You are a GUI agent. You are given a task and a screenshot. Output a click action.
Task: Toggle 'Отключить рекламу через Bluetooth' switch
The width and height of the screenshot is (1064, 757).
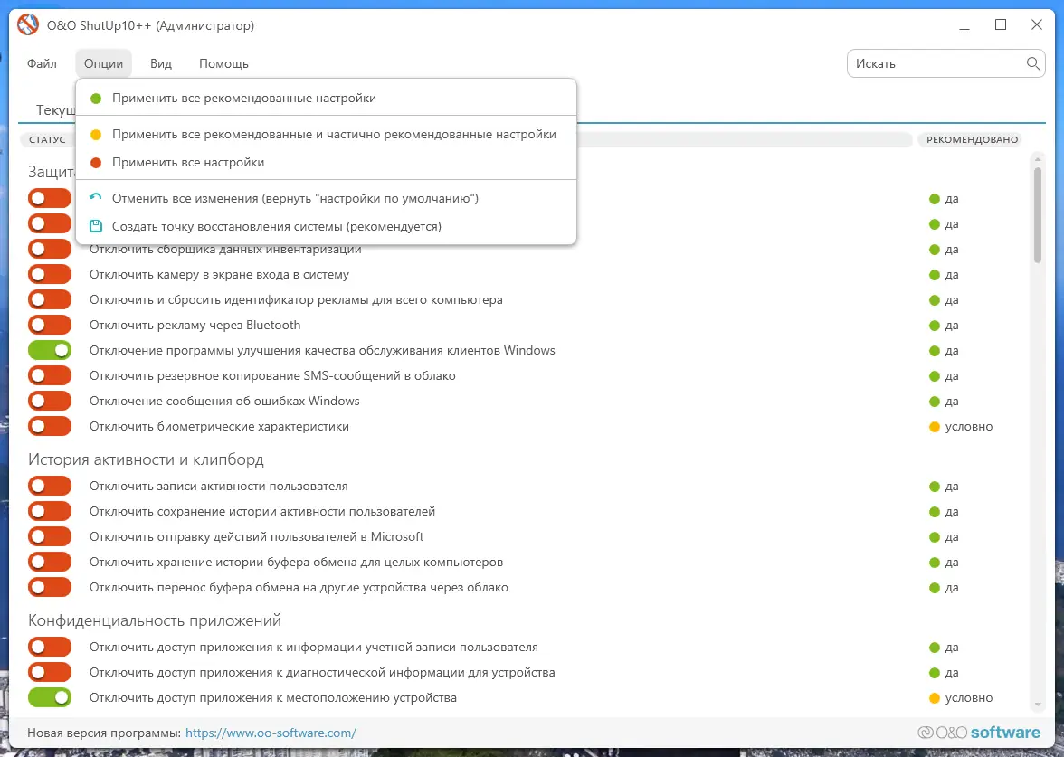50,325
